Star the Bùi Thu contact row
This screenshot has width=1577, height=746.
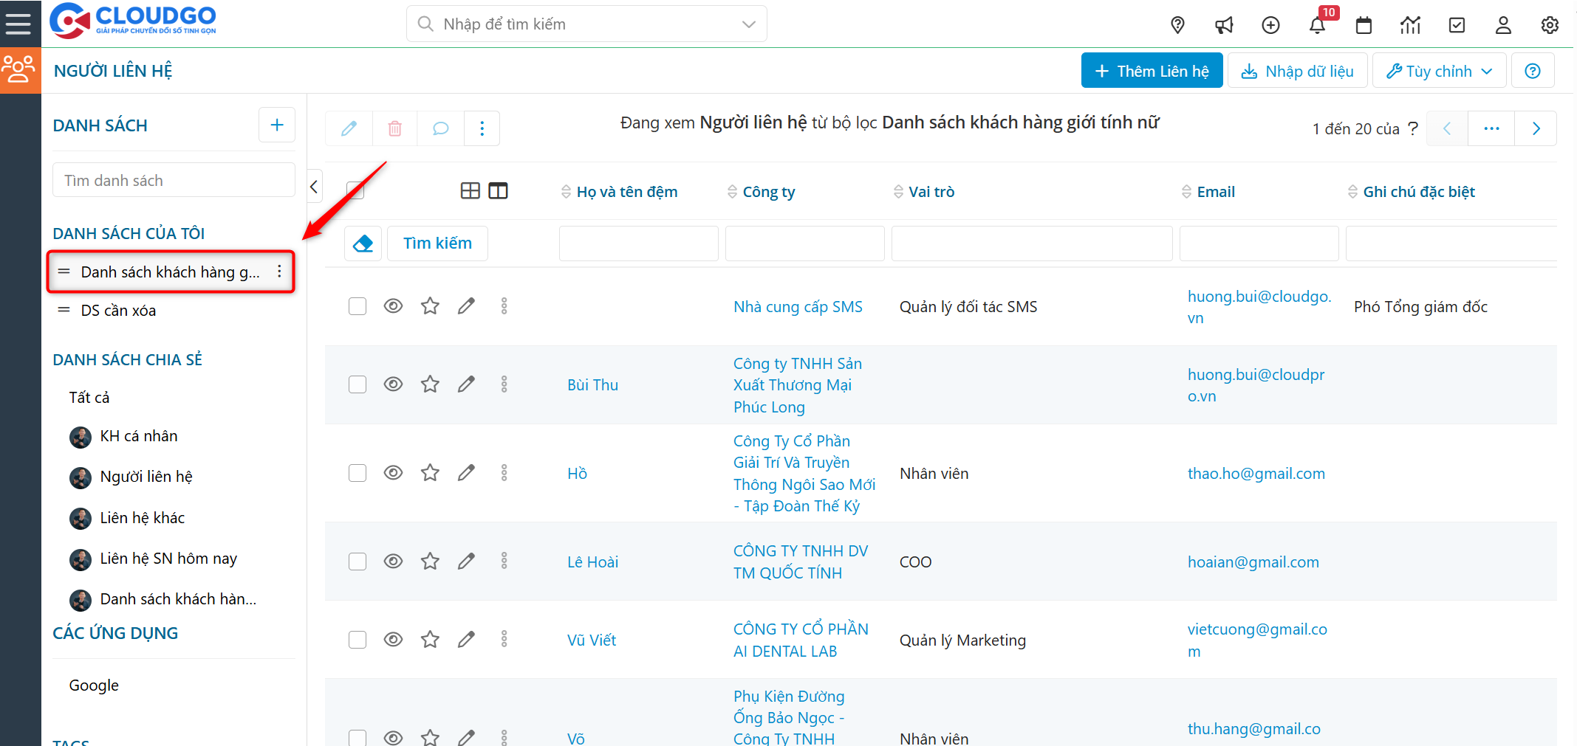click(x=430, y=384)
